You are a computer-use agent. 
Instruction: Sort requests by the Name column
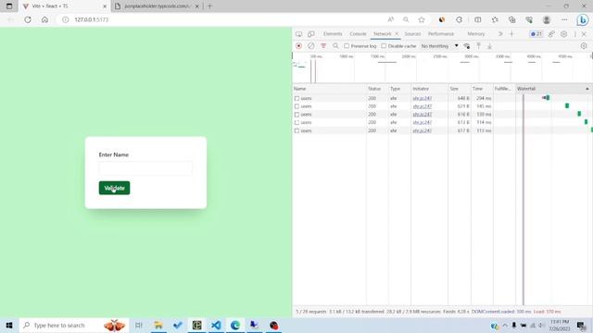(329, 89)
